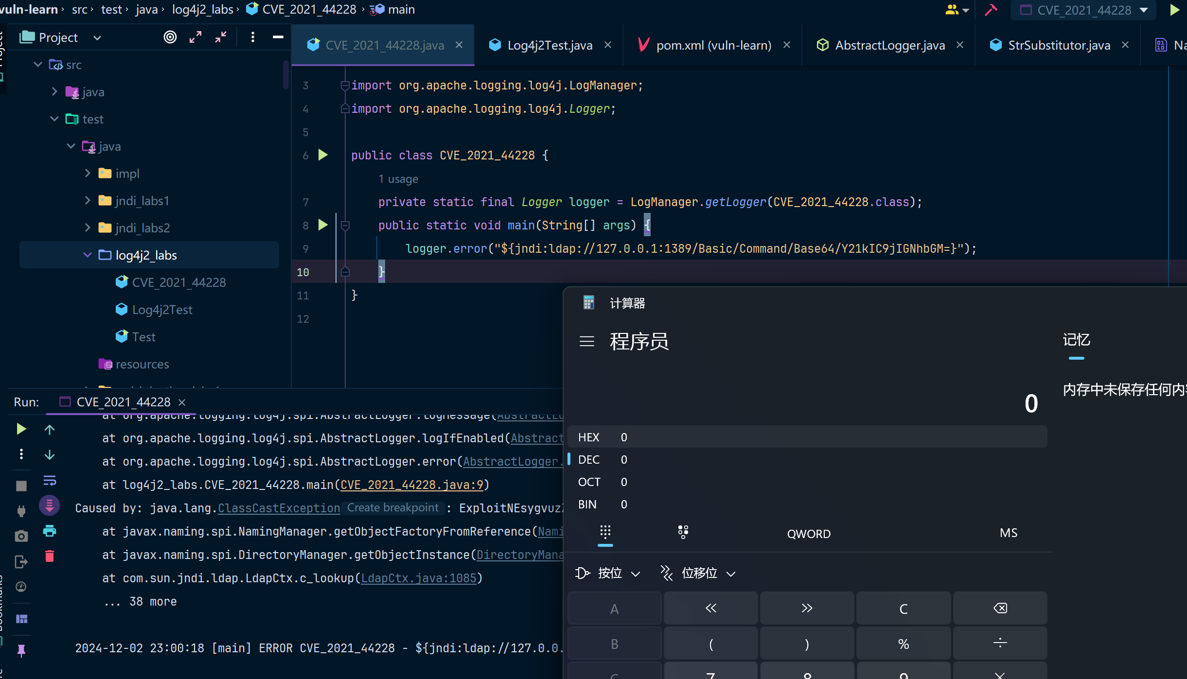
Task: Rerun program in Run panel
Action: tap(21, 429)
